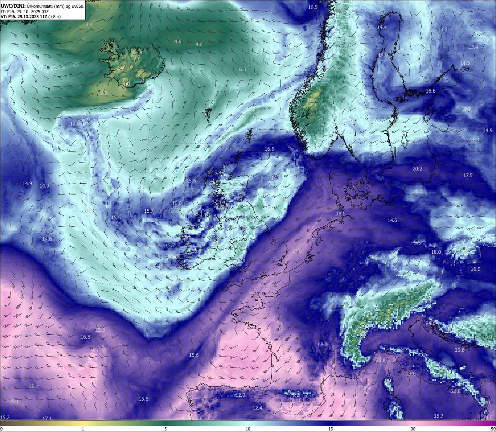Screen dimensions: 496x432
Task: Click the 16.0 value west of Scotland
Action: tap(177, 203)
